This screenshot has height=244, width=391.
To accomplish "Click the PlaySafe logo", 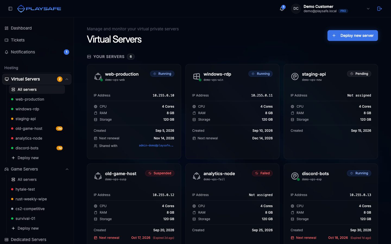I will point(39,9).
